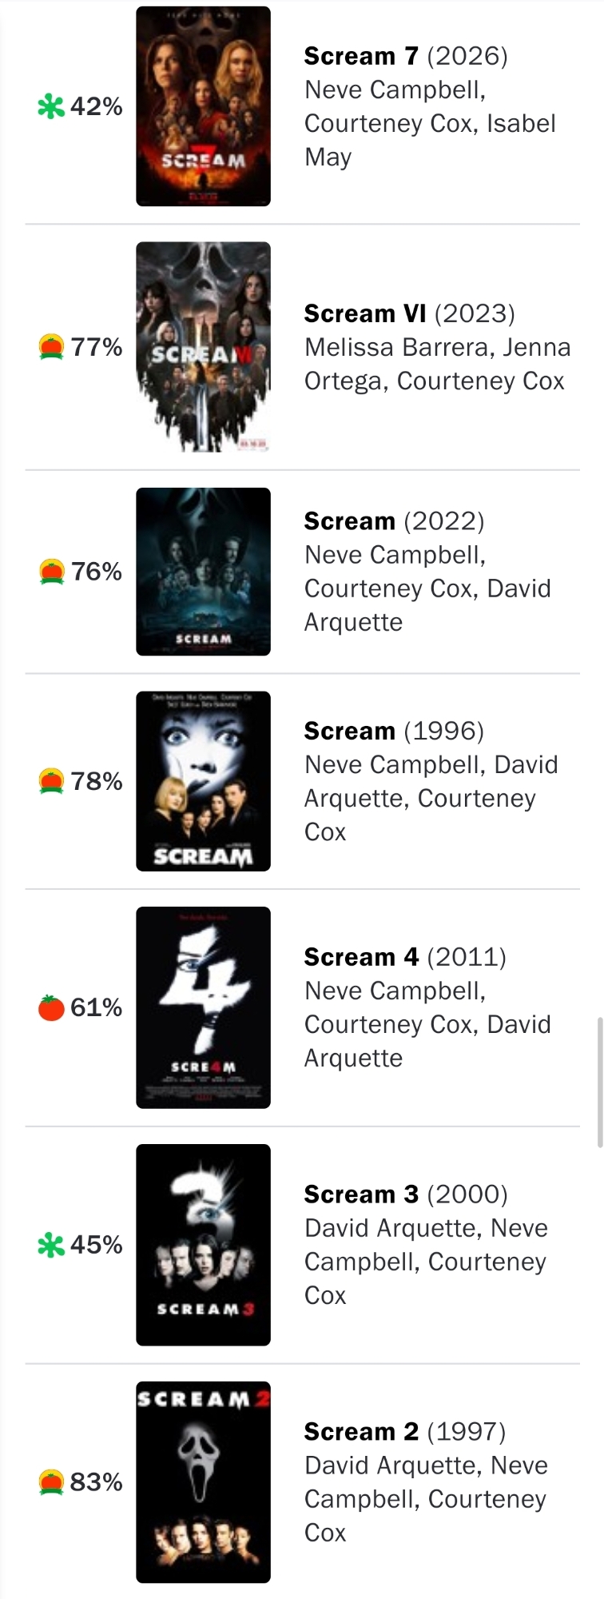604x1599 pixels.
Task: Click the red tomato icon beside 61%
Action: (51, 1007)
